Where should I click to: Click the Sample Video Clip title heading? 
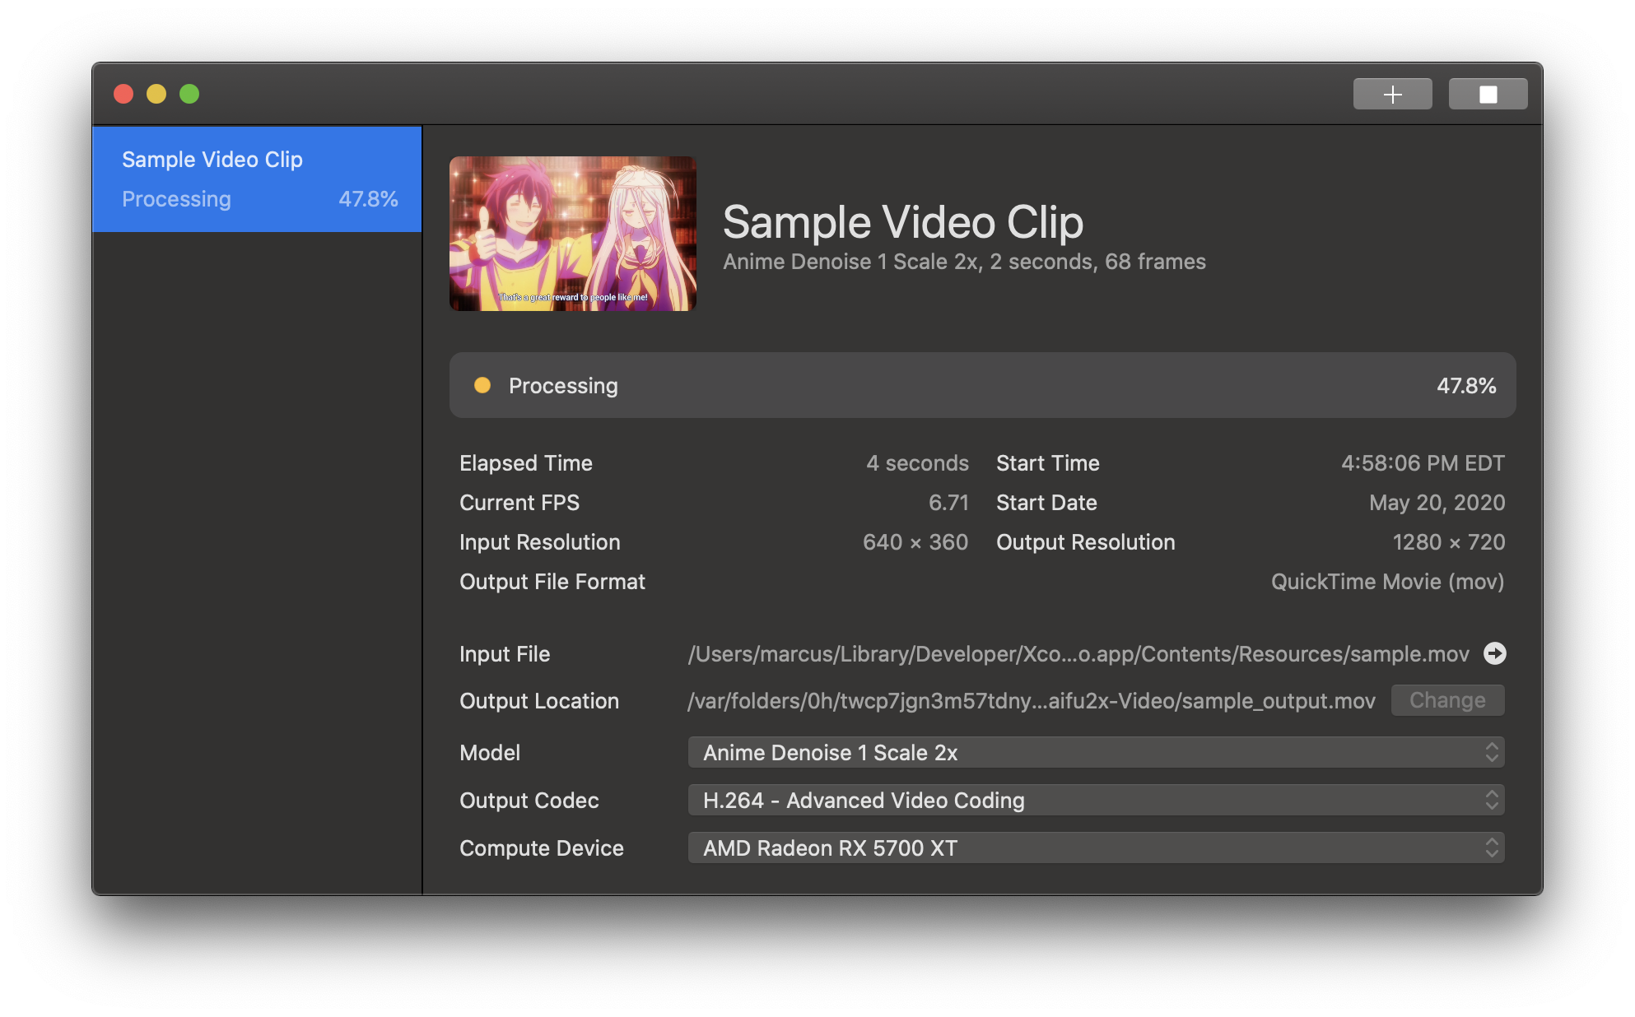coord(902,222)
